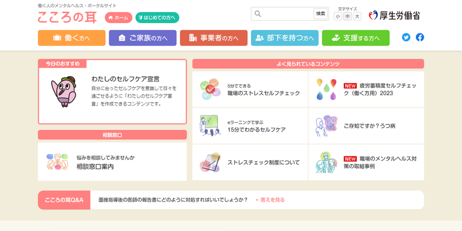
Task: Click the ホーム button
Action: pyautogui.click(x=118, y=18)
